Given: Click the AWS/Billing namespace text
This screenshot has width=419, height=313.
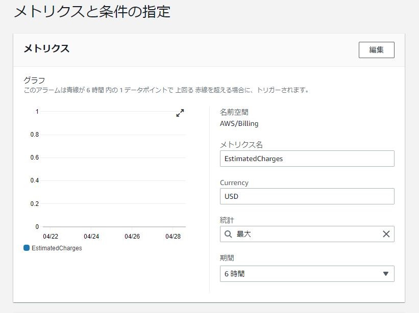Looking at the screenshot, I should 239,123.
